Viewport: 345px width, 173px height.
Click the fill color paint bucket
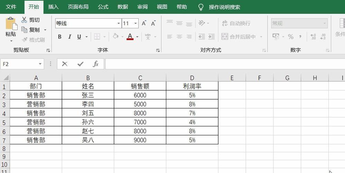(115, 36)
